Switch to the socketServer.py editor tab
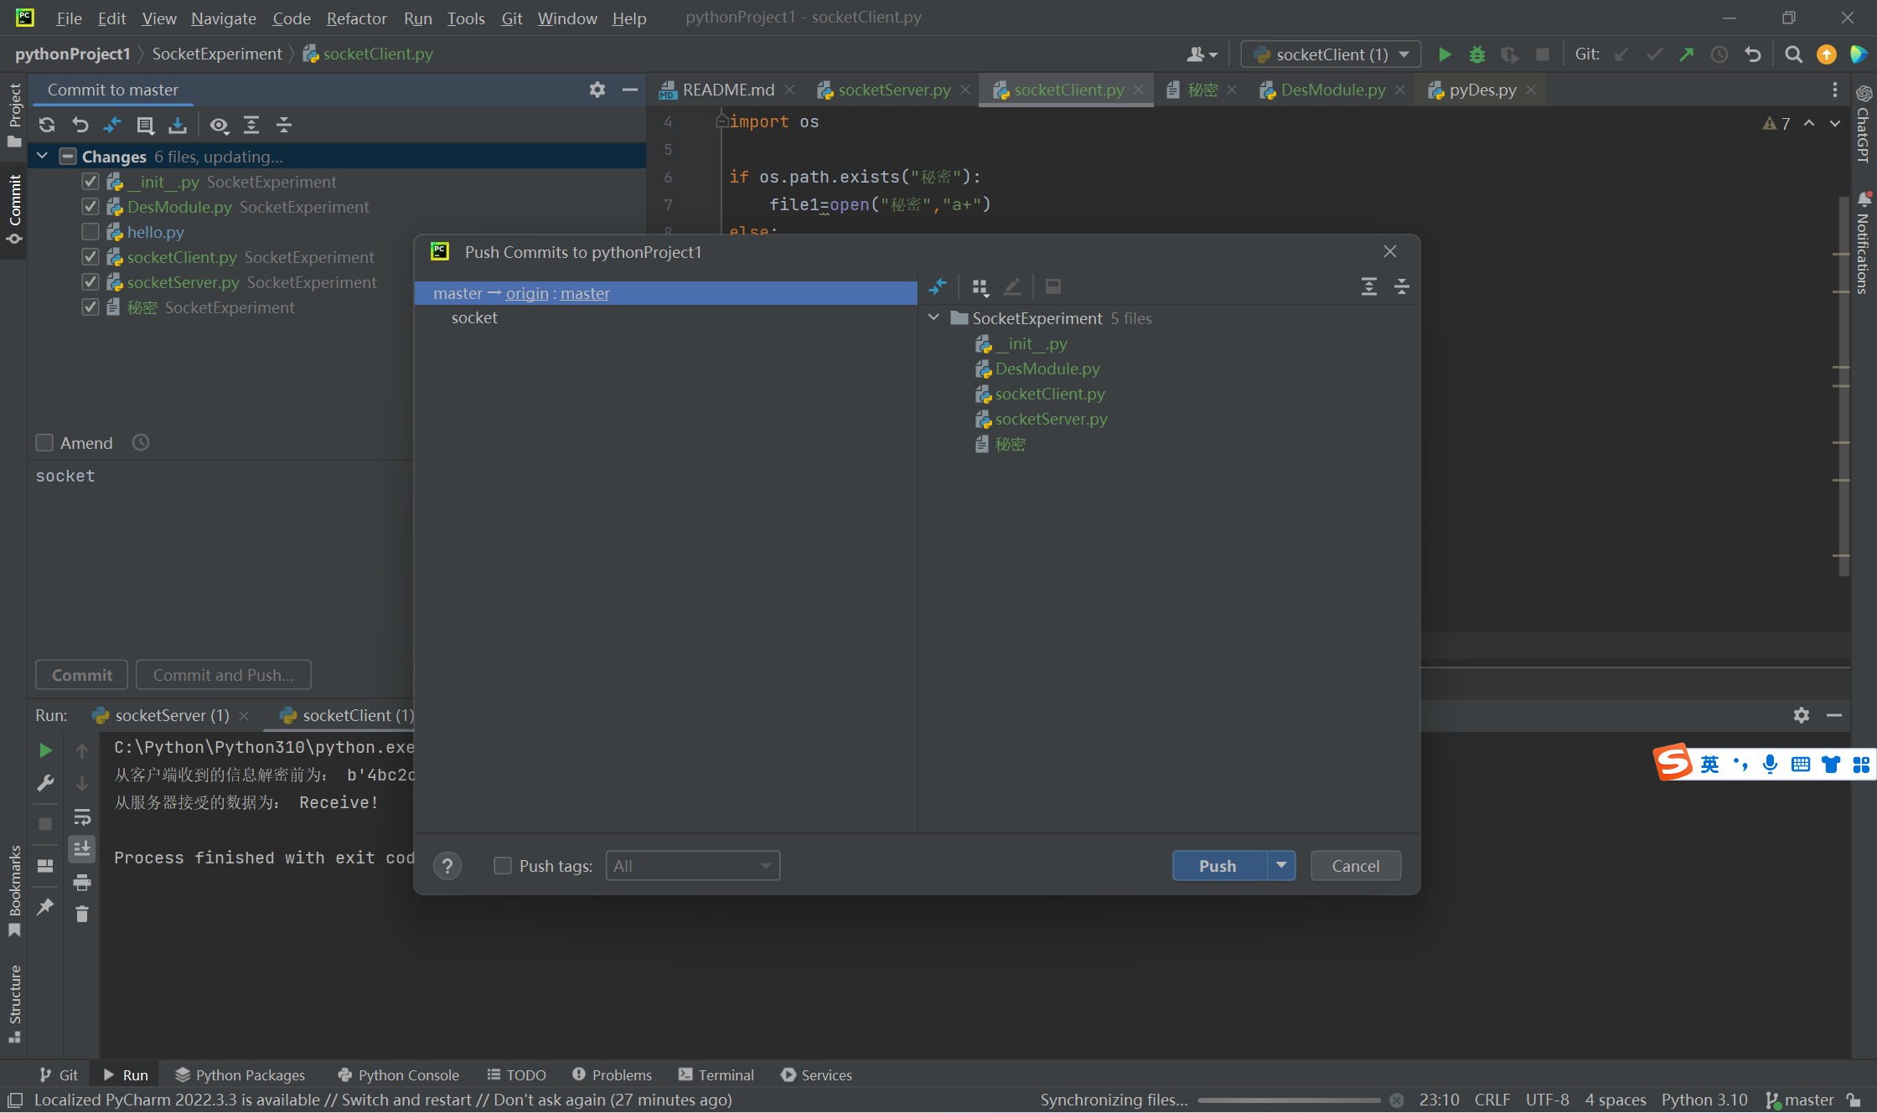The image size is (1877, 1113). coord(893,90)
